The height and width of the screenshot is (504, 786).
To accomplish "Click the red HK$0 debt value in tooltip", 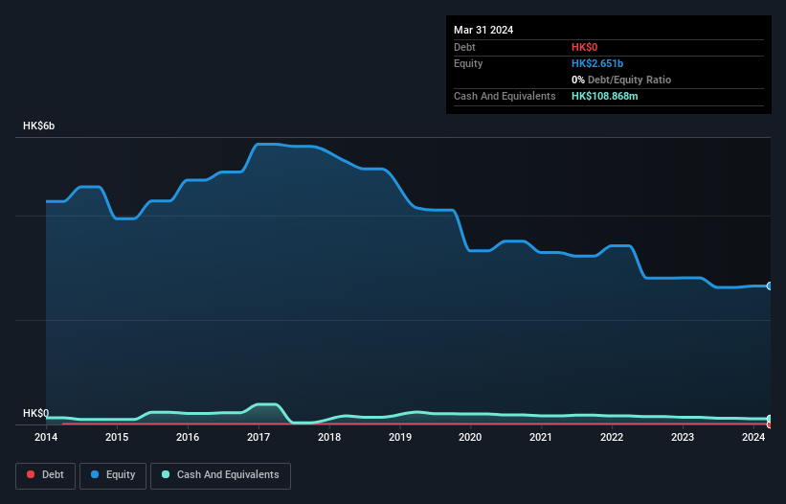I will point(585,47).
